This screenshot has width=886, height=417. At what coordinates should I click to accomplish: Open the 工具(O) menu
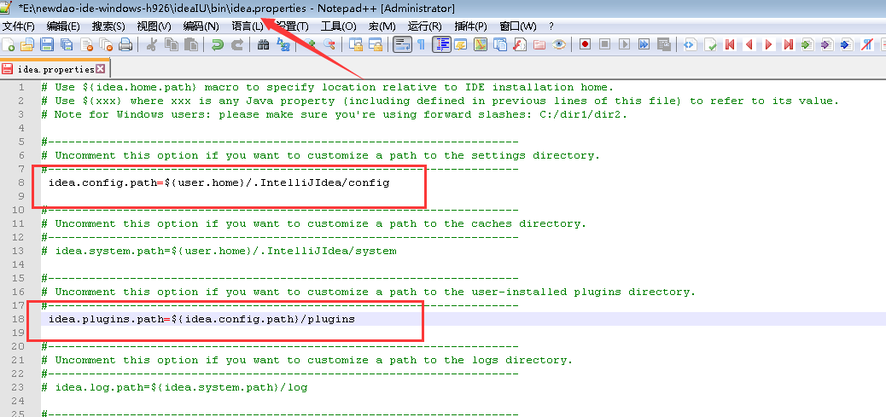(339, 26)
